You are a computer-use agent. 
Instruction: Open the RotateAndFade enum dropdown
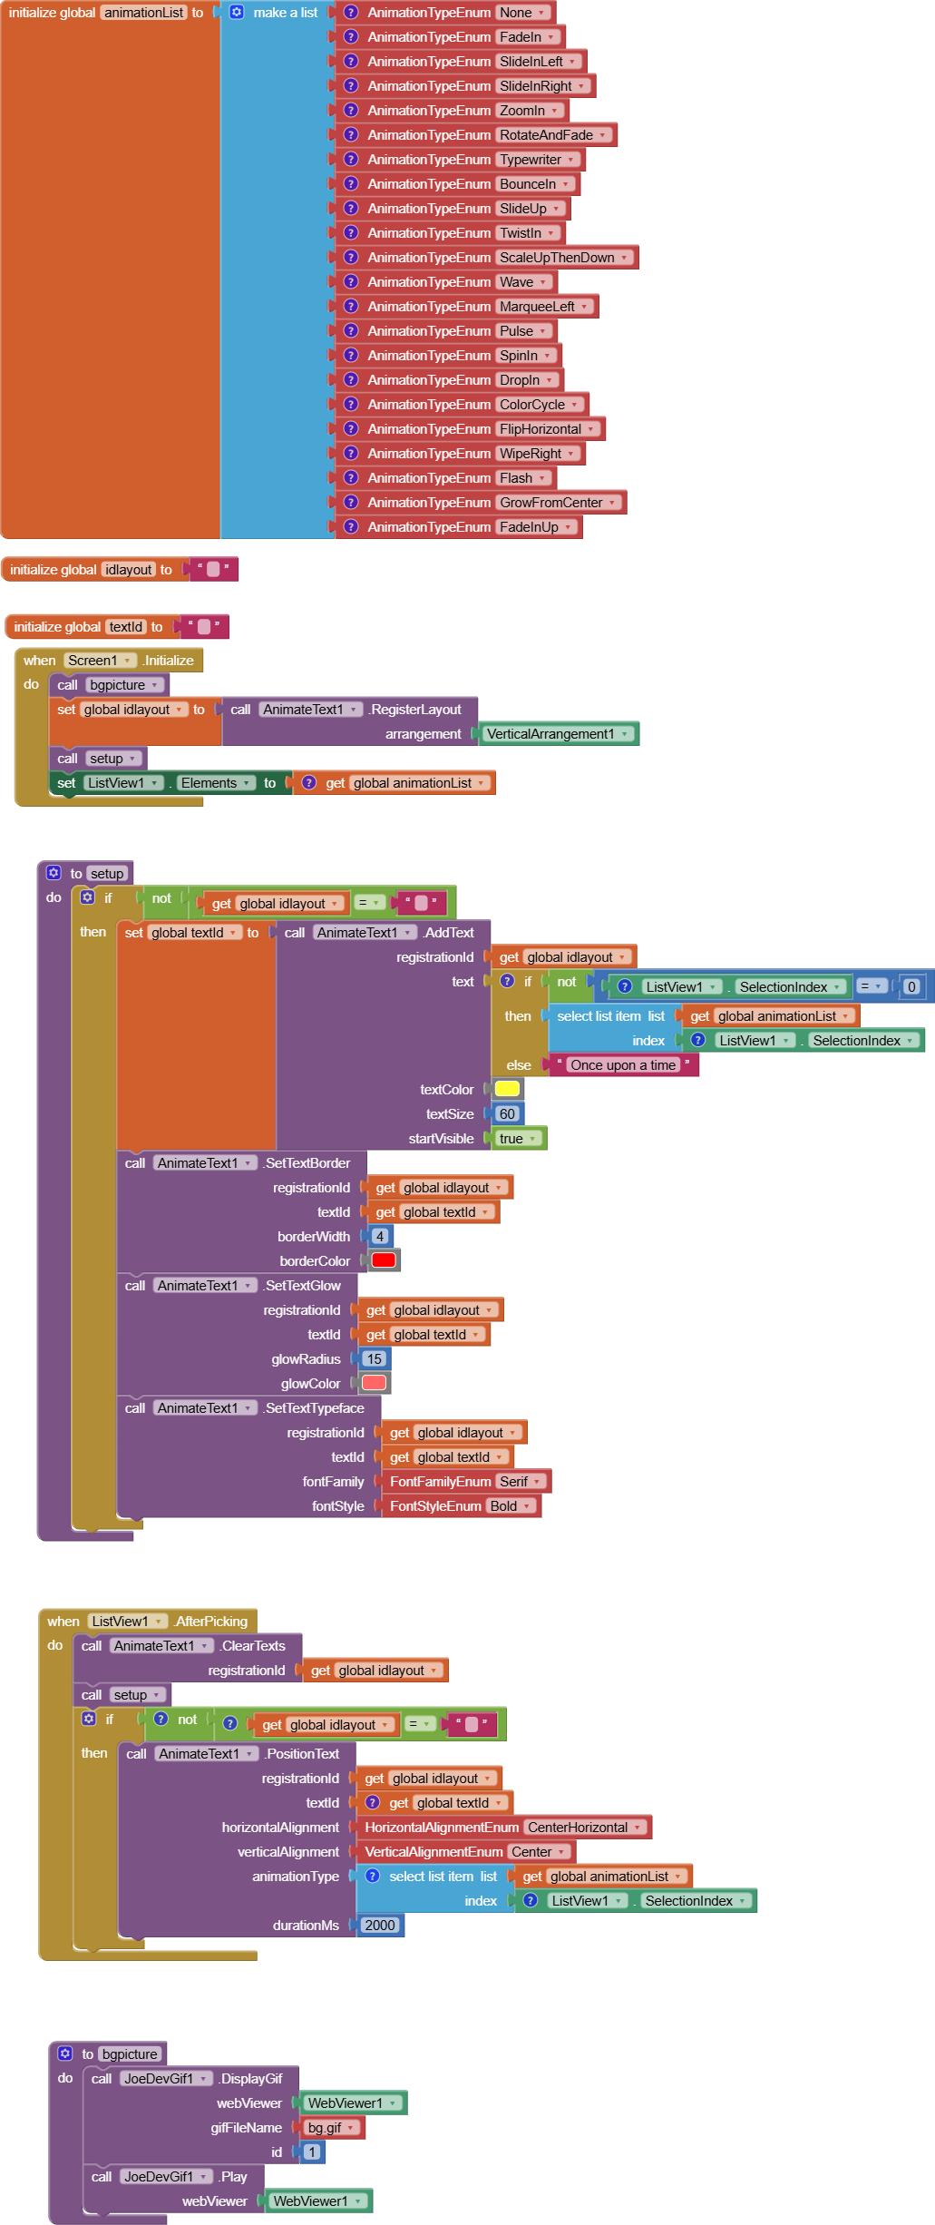[553, 135]
